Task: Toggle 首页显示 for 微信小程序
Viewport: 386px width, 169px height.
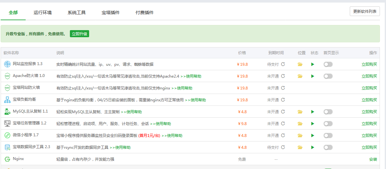Action: pyautogui.click(x=328, y=135)
